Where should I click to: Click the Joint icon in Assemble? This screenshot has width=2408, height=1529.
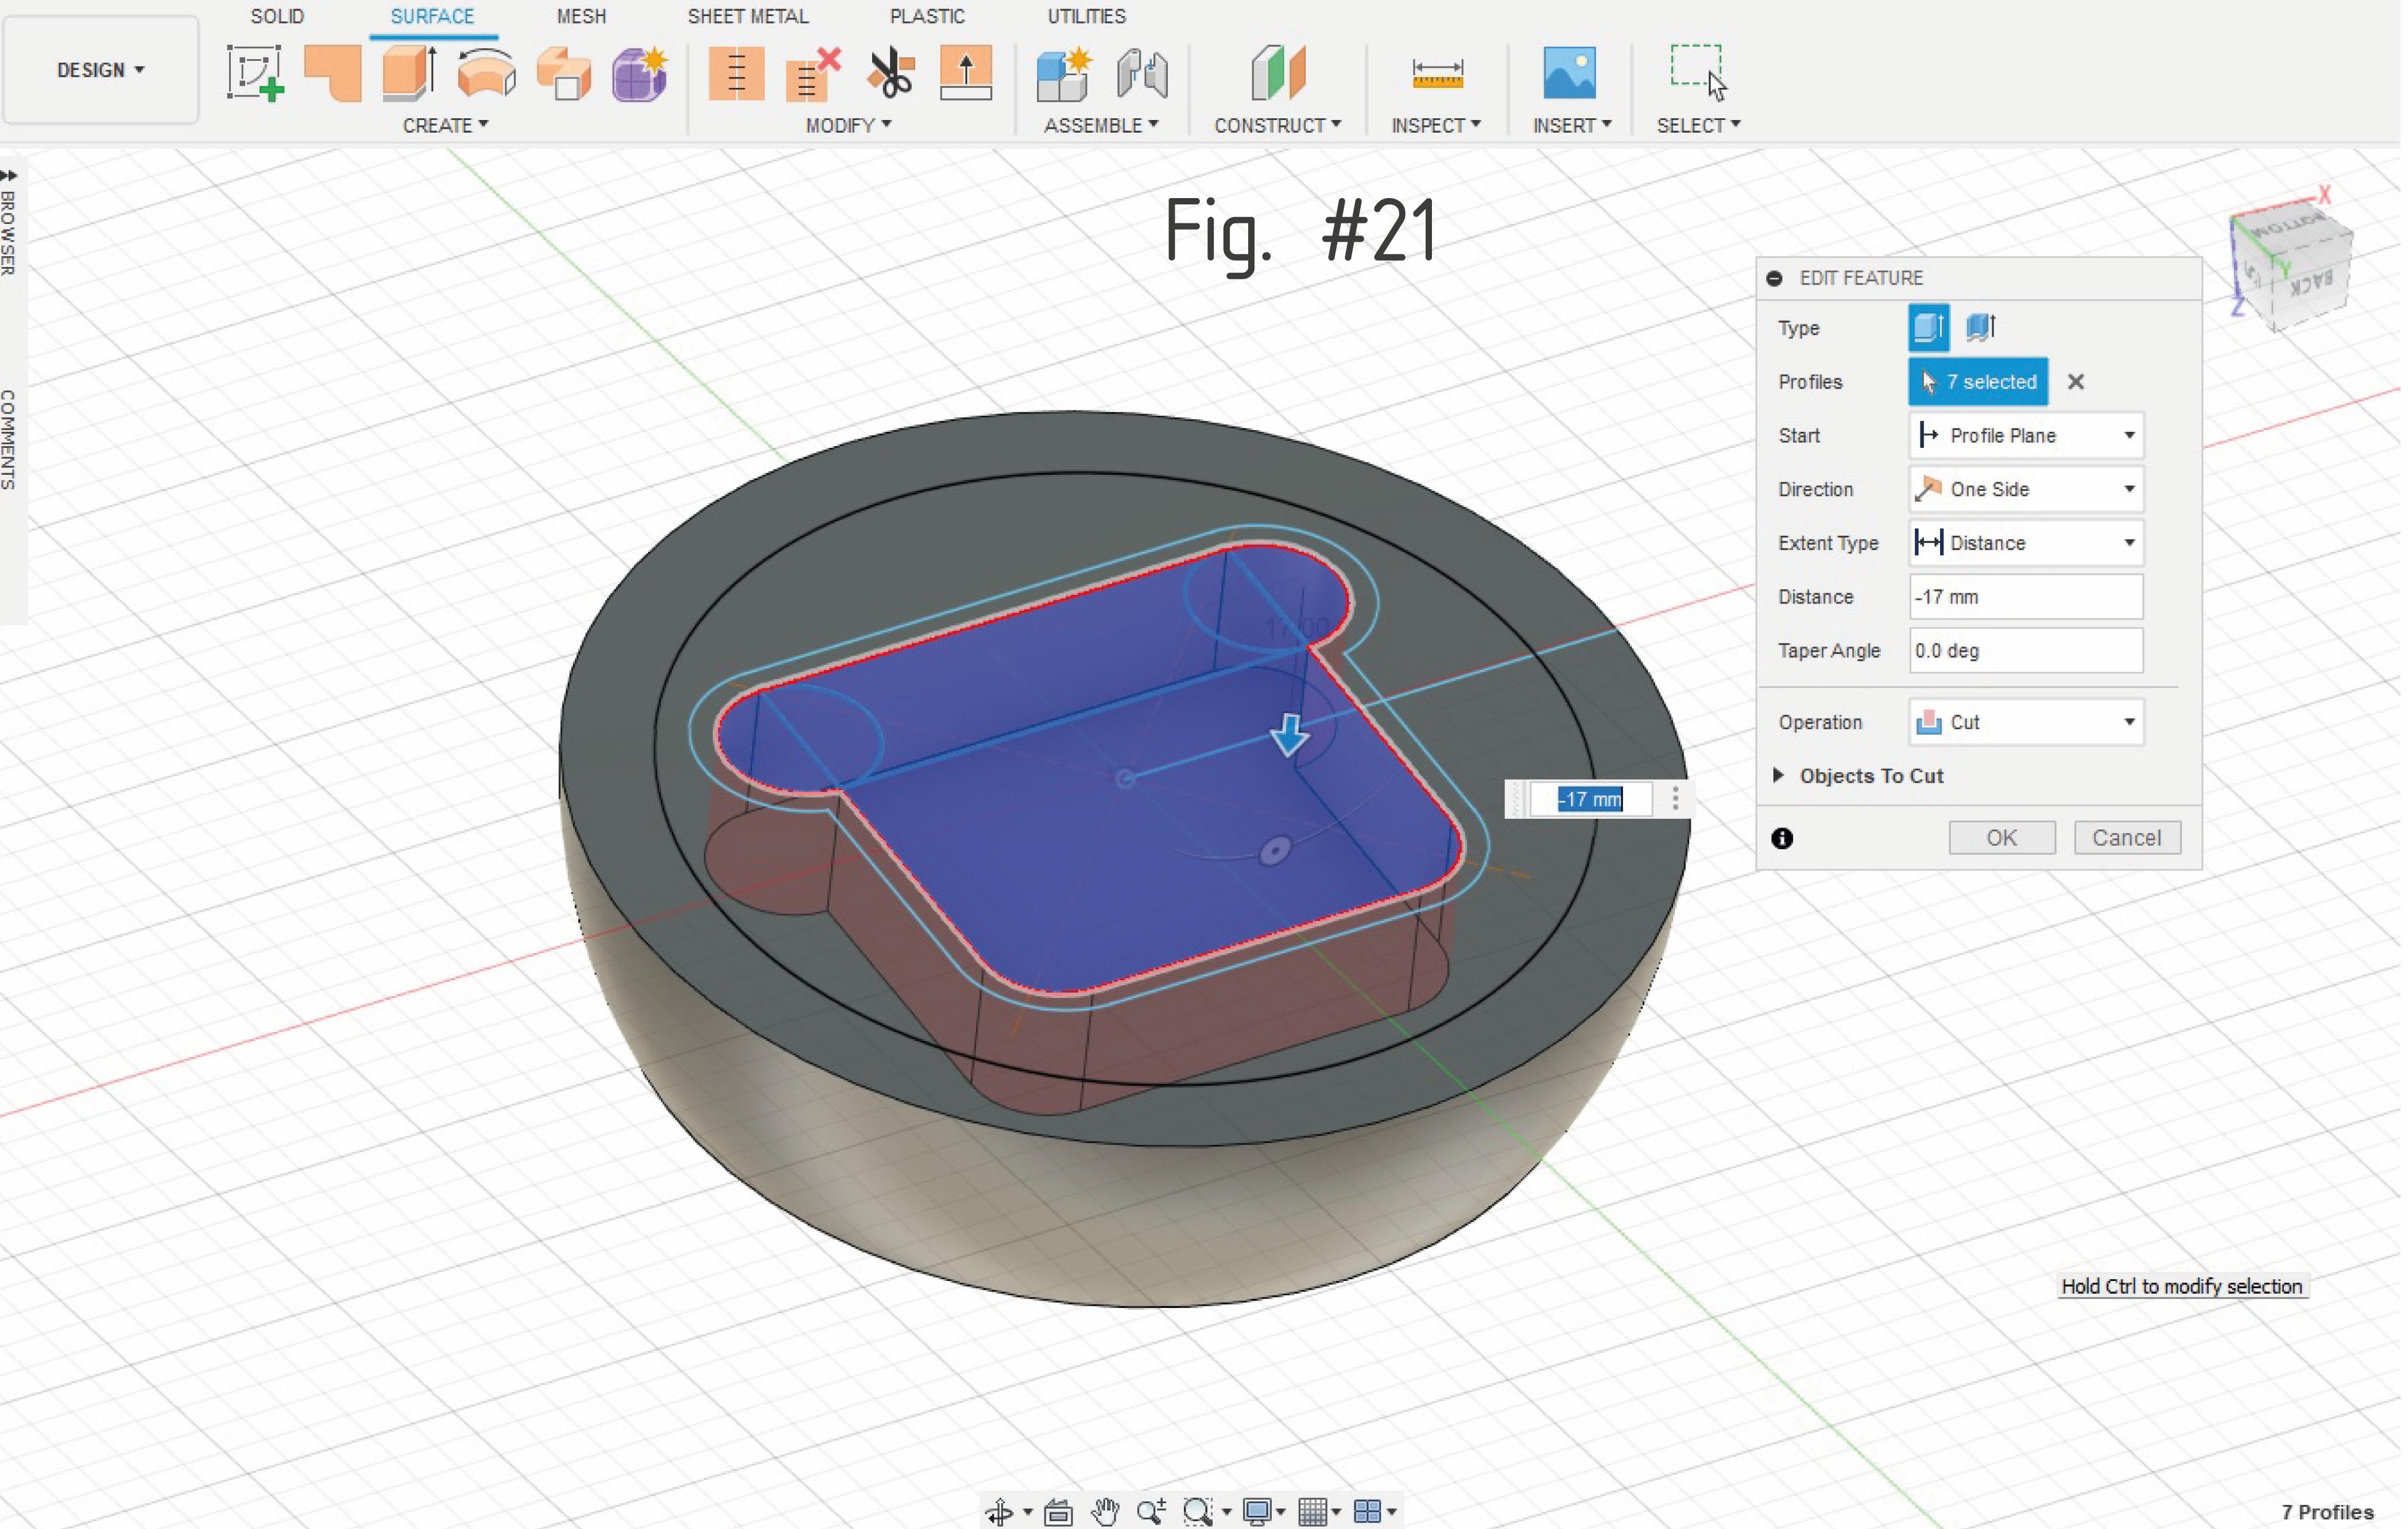pos(1142,74)
